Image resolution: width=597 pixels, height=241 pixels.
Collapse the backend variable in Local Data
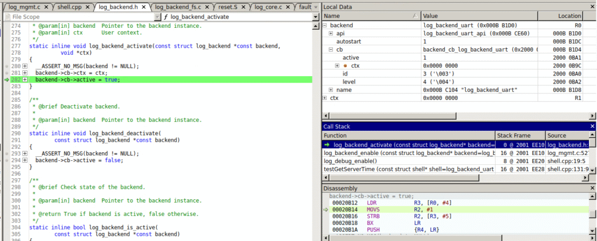tap(325, 26)
